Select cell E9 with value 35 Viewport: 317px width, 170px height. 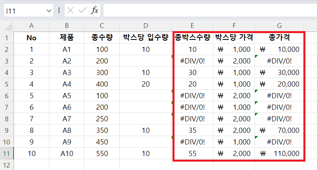(192, 130)
